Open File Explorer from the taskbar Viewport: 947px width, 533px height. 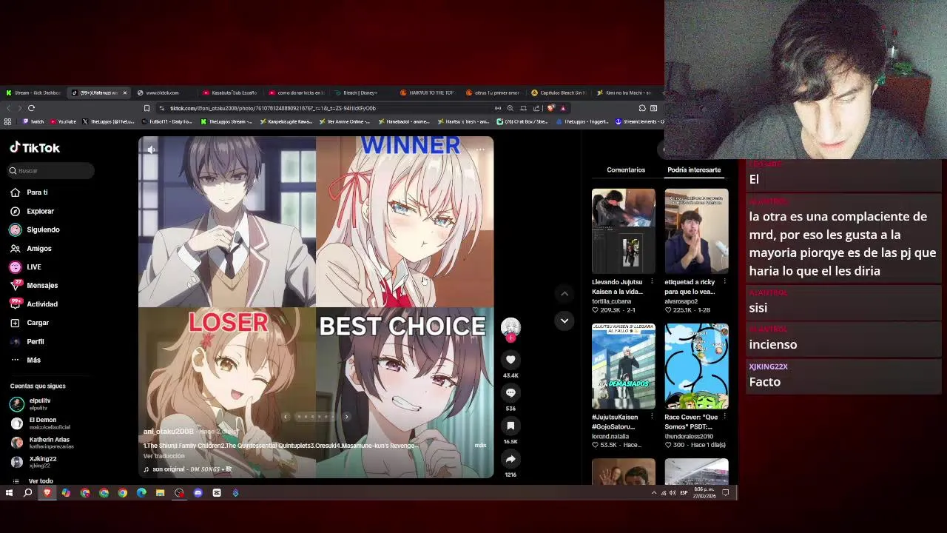[160, 493]
